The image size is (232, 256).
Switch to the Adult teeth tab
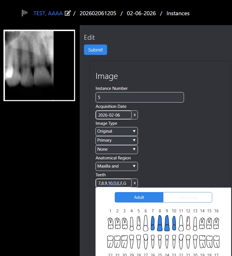[x=139, y=197]
